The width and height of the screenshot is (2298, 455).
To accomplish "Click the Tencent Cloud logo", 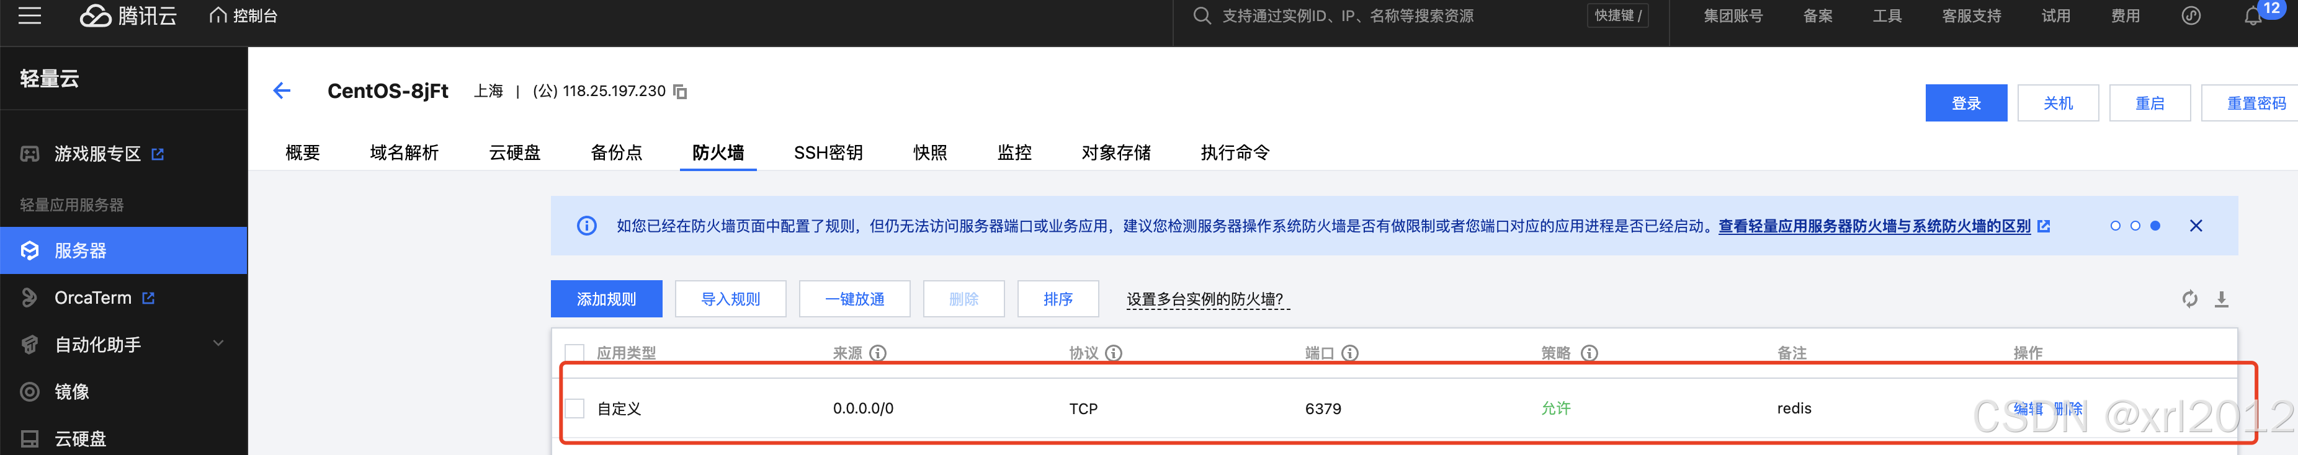I will pyautogui.click(x=128, y=15).
